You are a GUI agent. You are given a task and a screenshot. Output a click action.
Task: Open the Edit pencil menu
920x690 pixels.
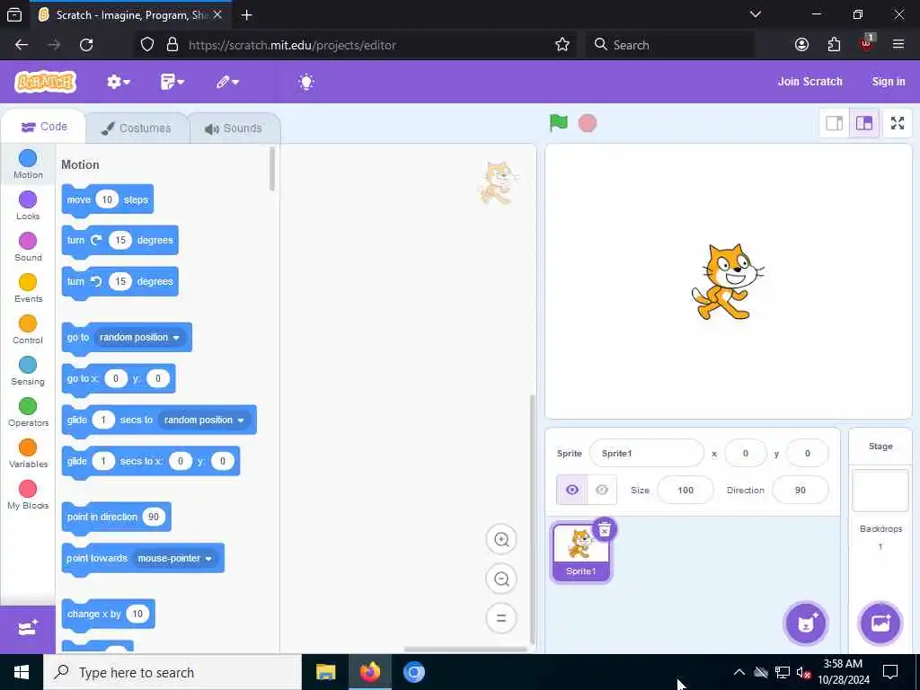pyautogui.click(x=227, y=82)
